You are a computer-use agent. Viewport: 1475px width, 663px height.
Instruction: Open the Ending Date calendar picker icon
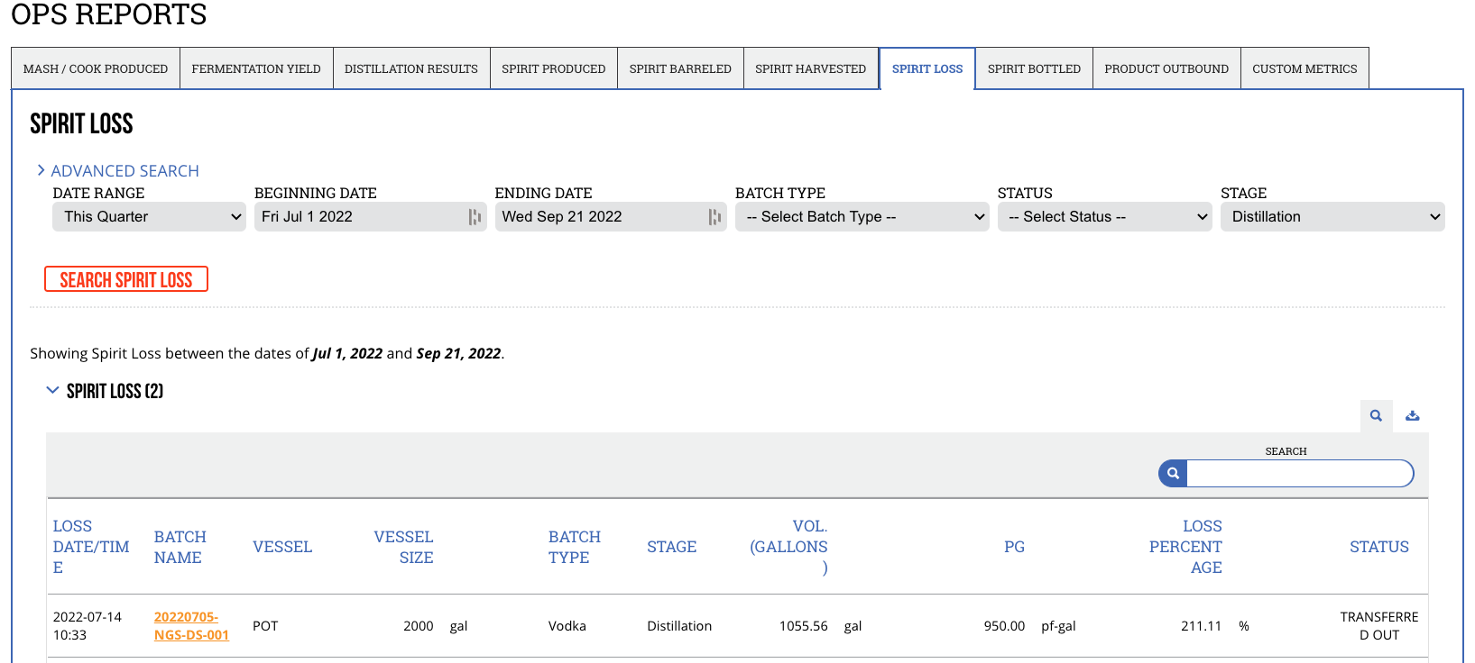coord(714,217)
